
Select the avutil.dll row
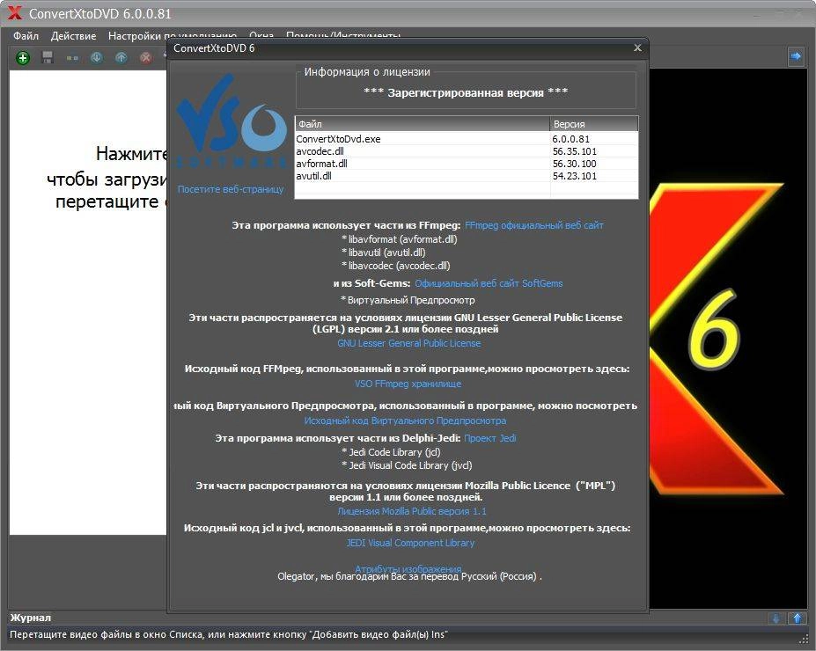coord(467,176)
